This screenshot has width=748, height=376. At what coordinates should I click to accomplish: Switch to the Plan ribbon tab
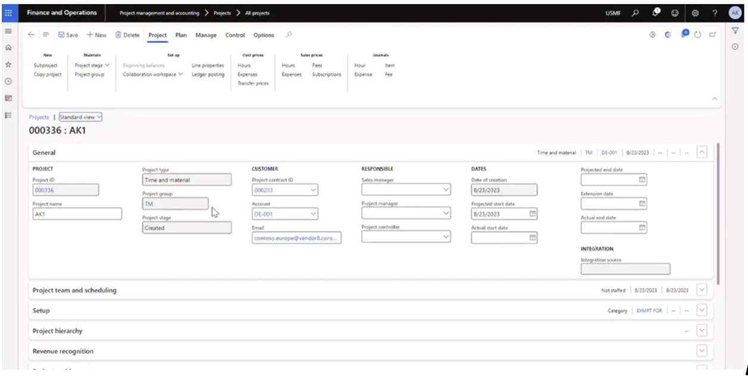pos(180,35)
